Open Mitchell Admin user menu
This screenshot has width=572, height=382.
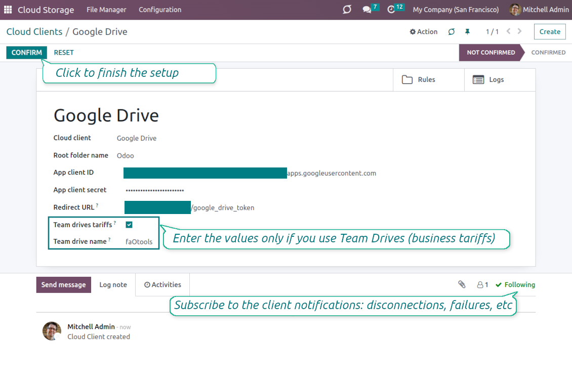[x=539, y=10]
